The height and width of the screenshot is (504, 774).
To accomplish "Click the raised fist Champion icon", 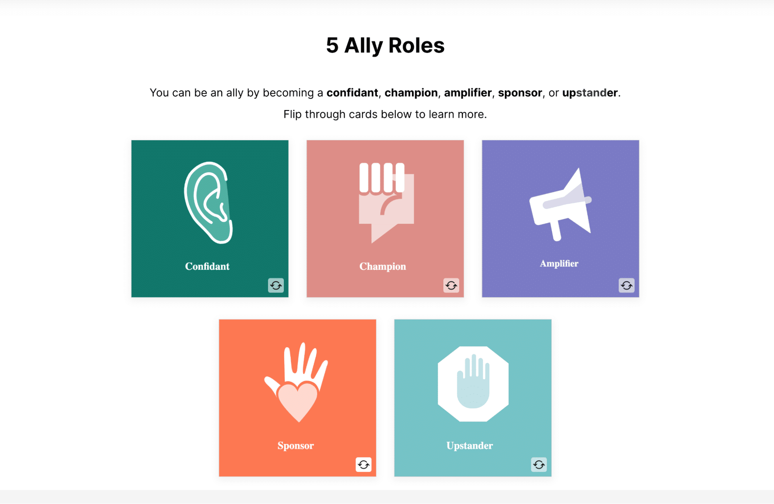I will pos(385,202).
